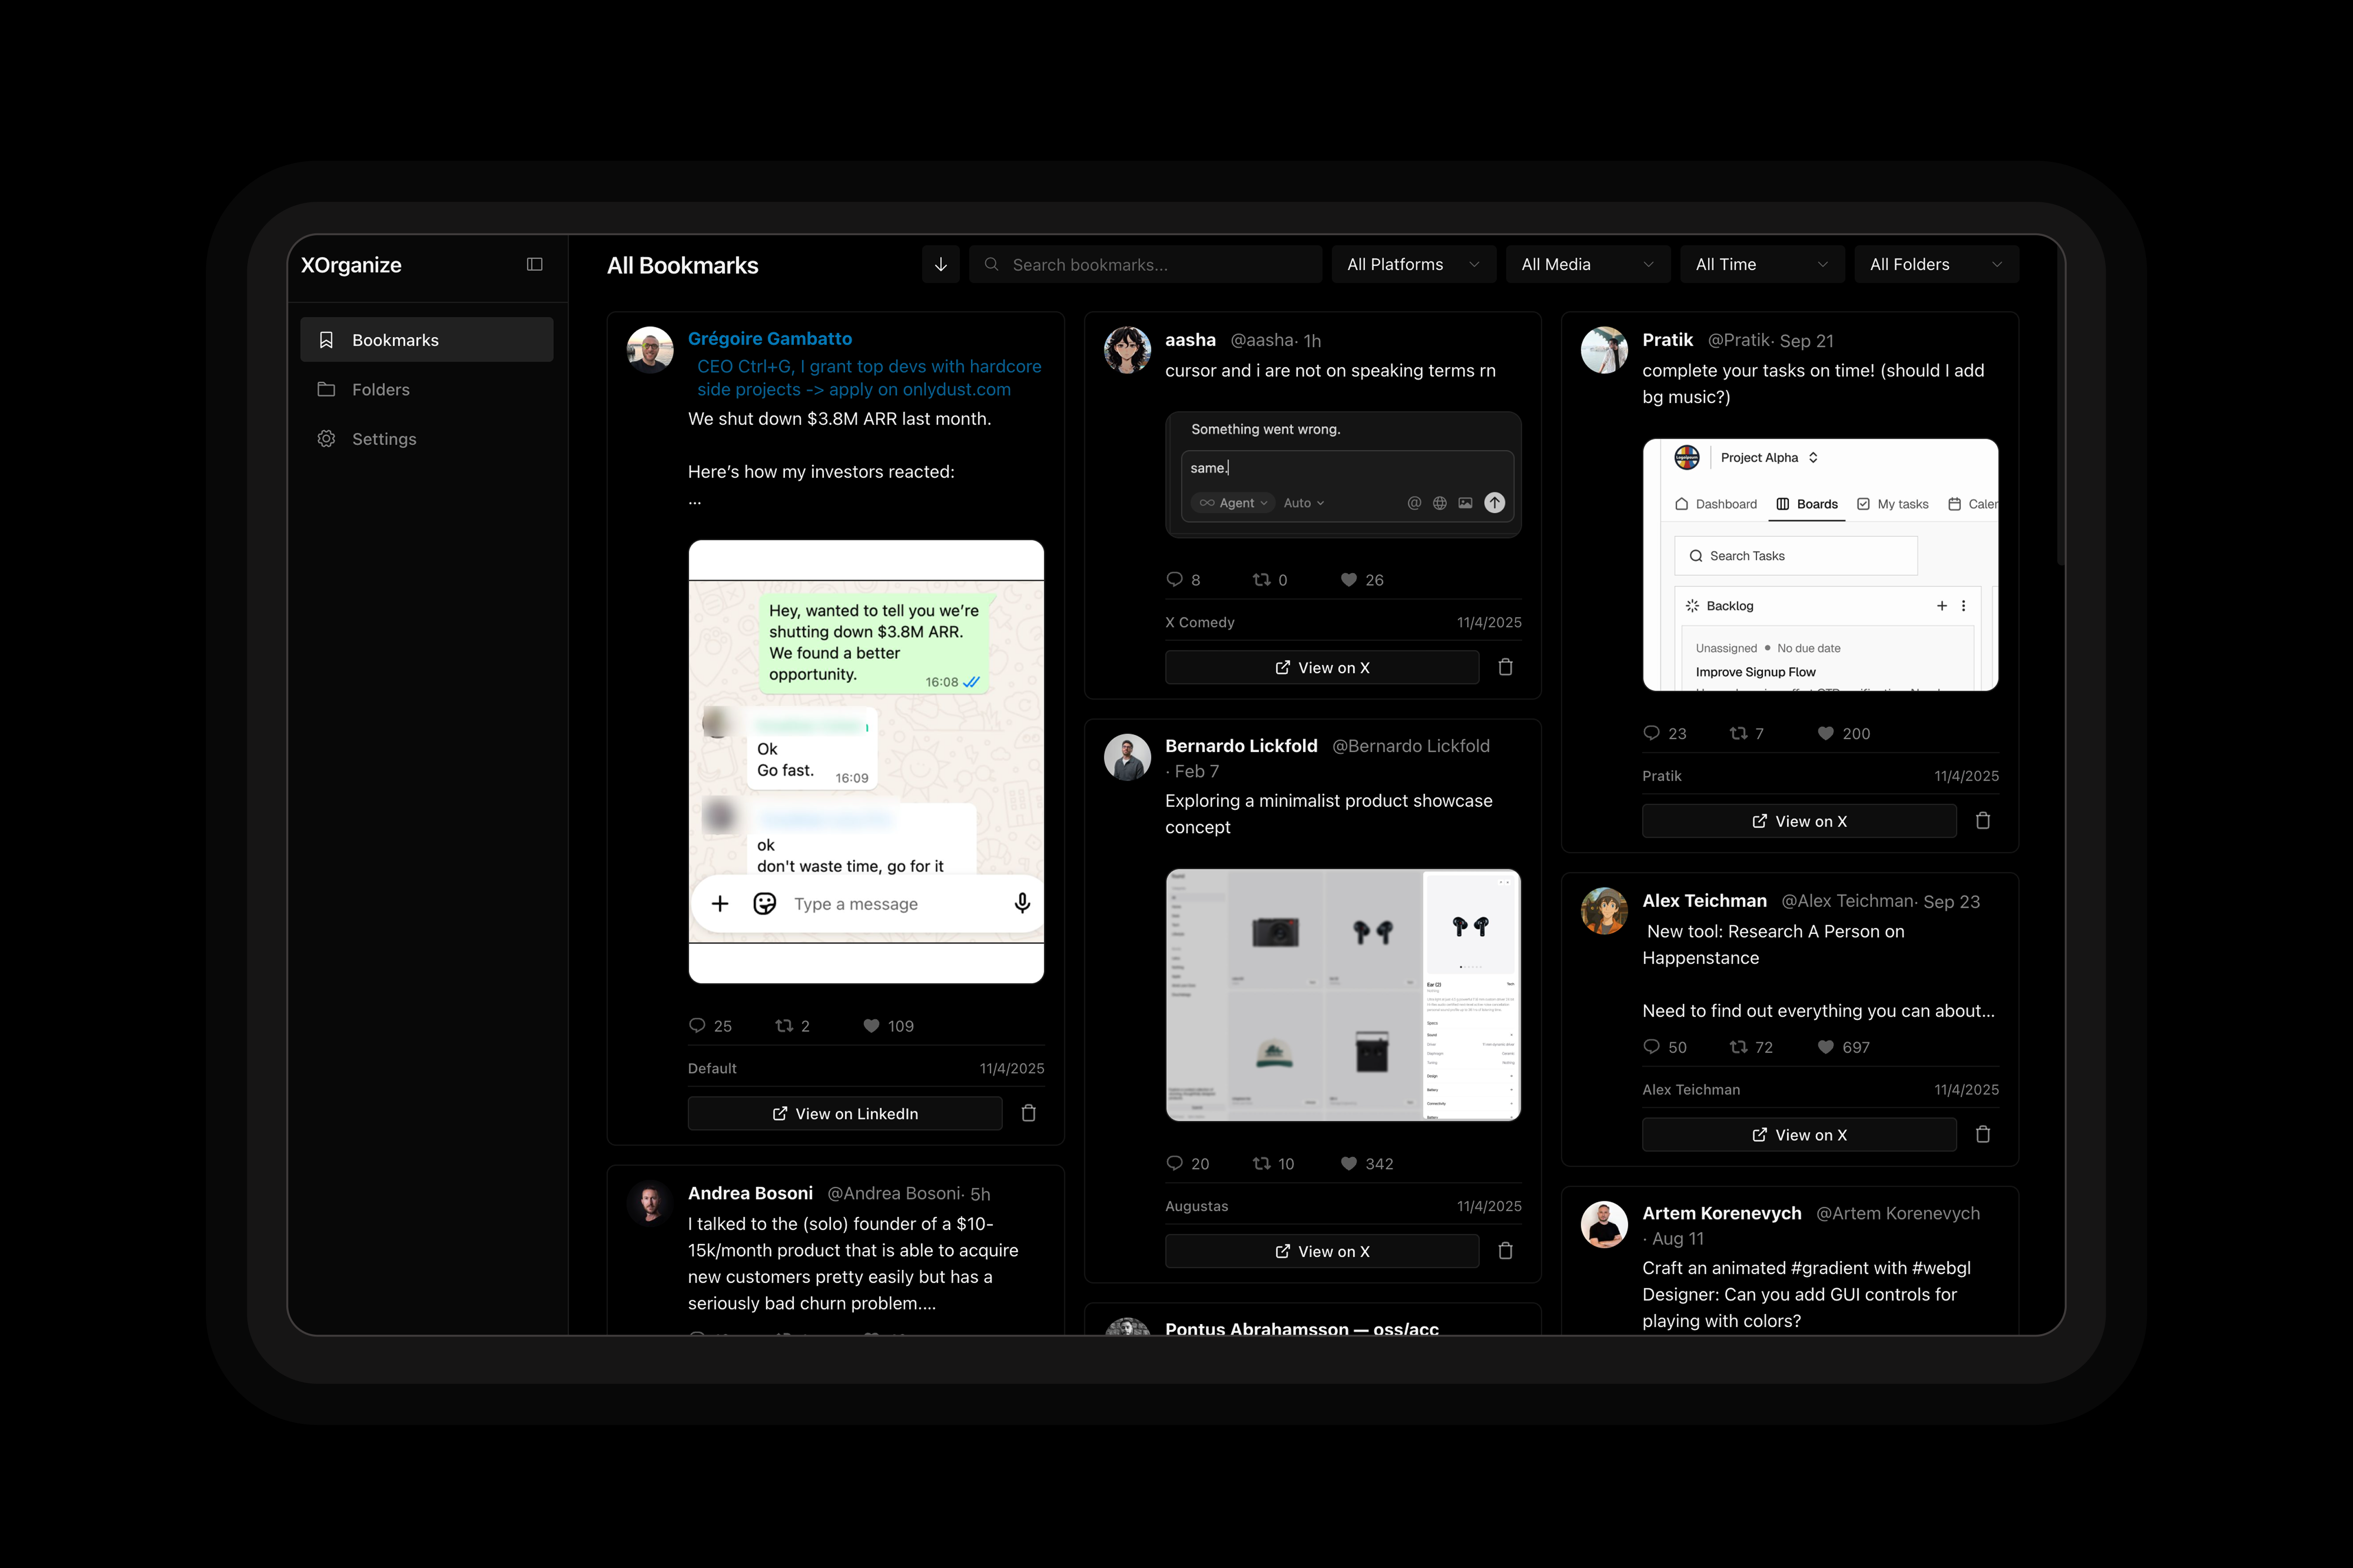Open Folders from the sidebar folder icon
The width and height of the screenshot is (2353, 1568).
point(326,389)
